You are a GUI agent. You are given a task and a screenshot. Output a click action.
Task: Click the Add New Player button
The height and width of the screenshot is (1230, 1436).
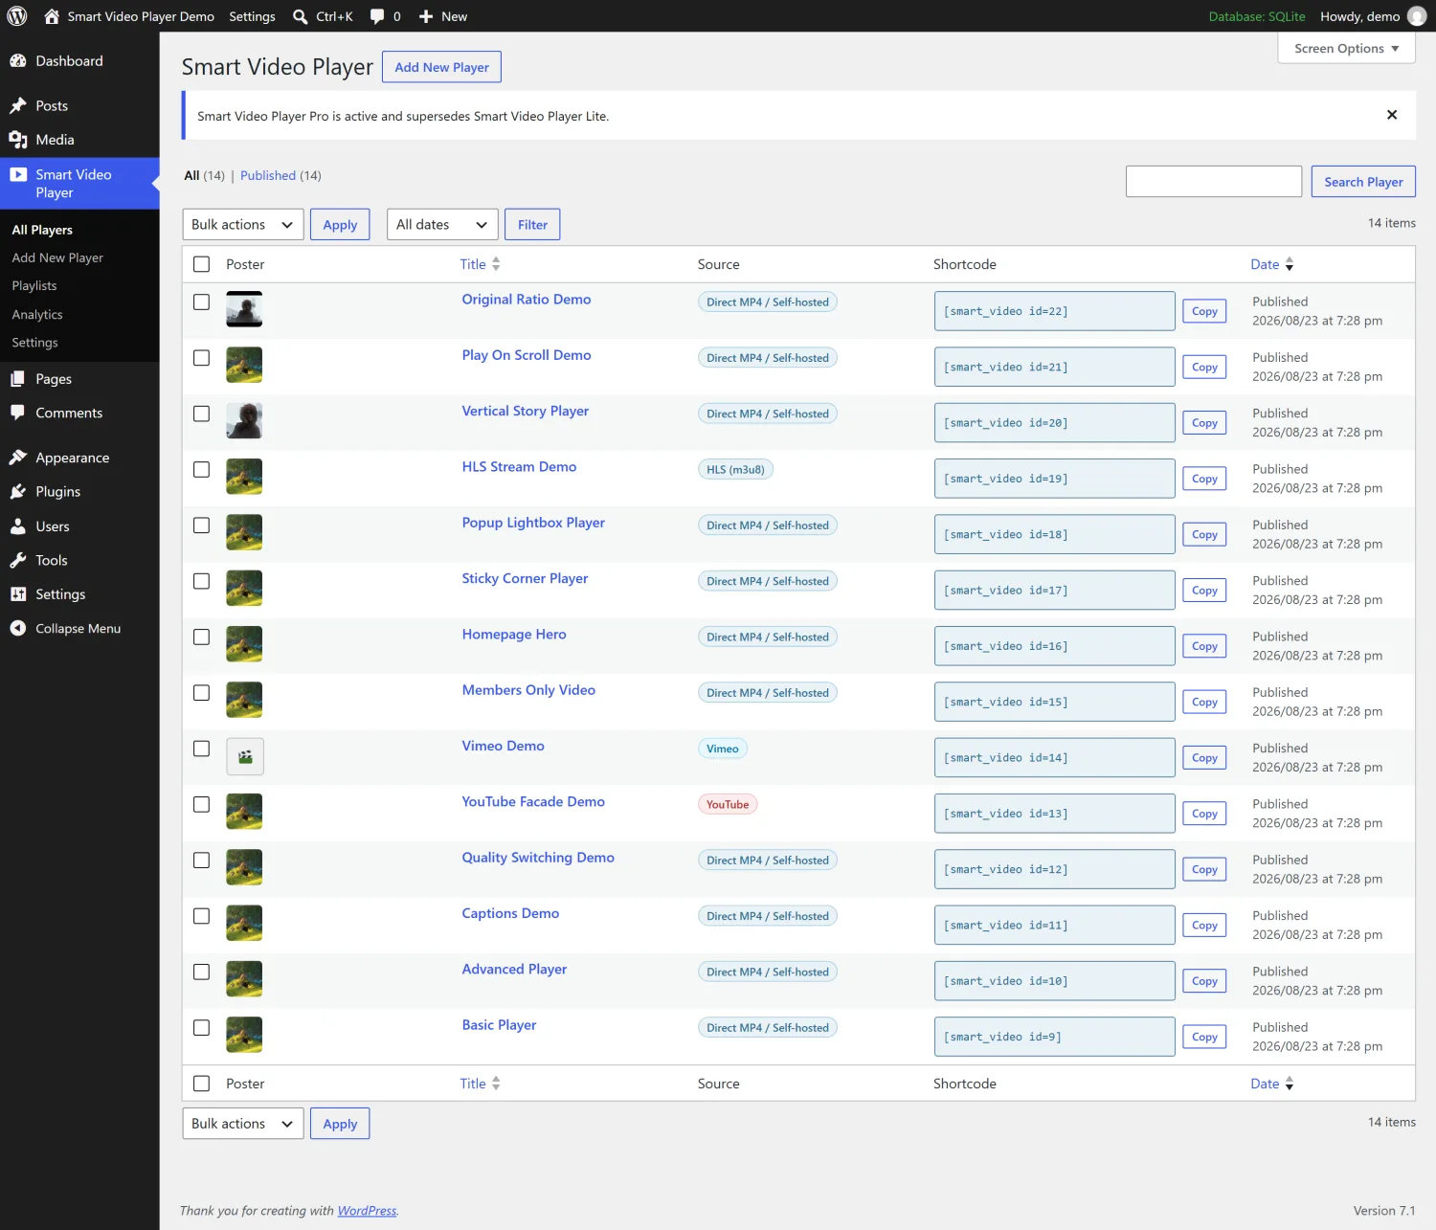coord(441,67)
